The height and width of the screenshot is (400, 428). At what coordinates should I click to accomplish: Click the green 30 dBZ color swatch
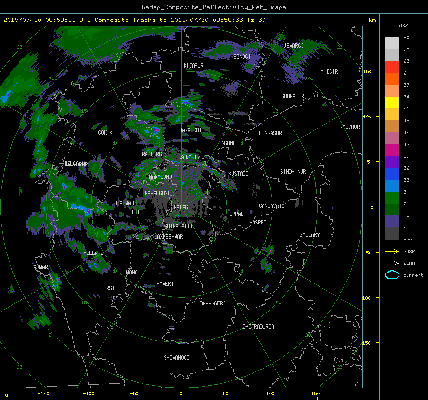(392, 197)
